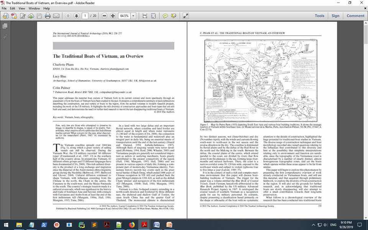Screen dimensions: 368x230
Task: Open the View menu
Action: [21, 8]
